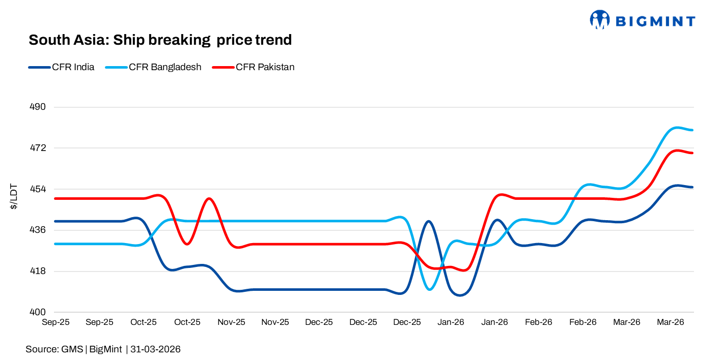Click the dark blue CFR India legend marker
Viewport: 723px width, 361px height.
tap(39, 67)
